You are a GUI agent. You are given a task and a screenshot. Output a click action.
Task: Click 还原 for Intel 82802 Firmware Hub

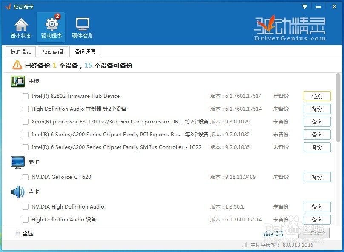[x=317, y=96]
